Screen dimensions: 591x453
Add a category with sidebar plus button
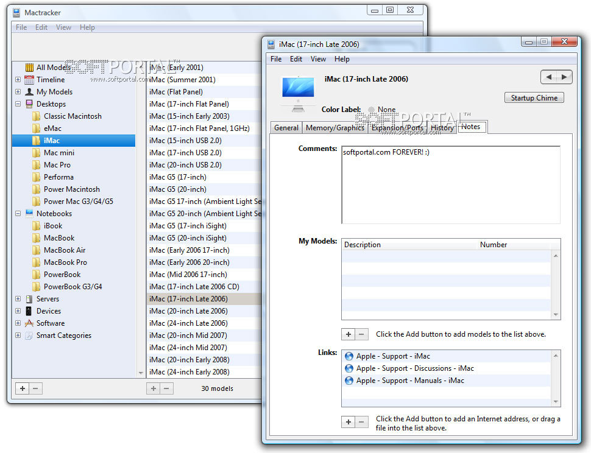(22, 388)
